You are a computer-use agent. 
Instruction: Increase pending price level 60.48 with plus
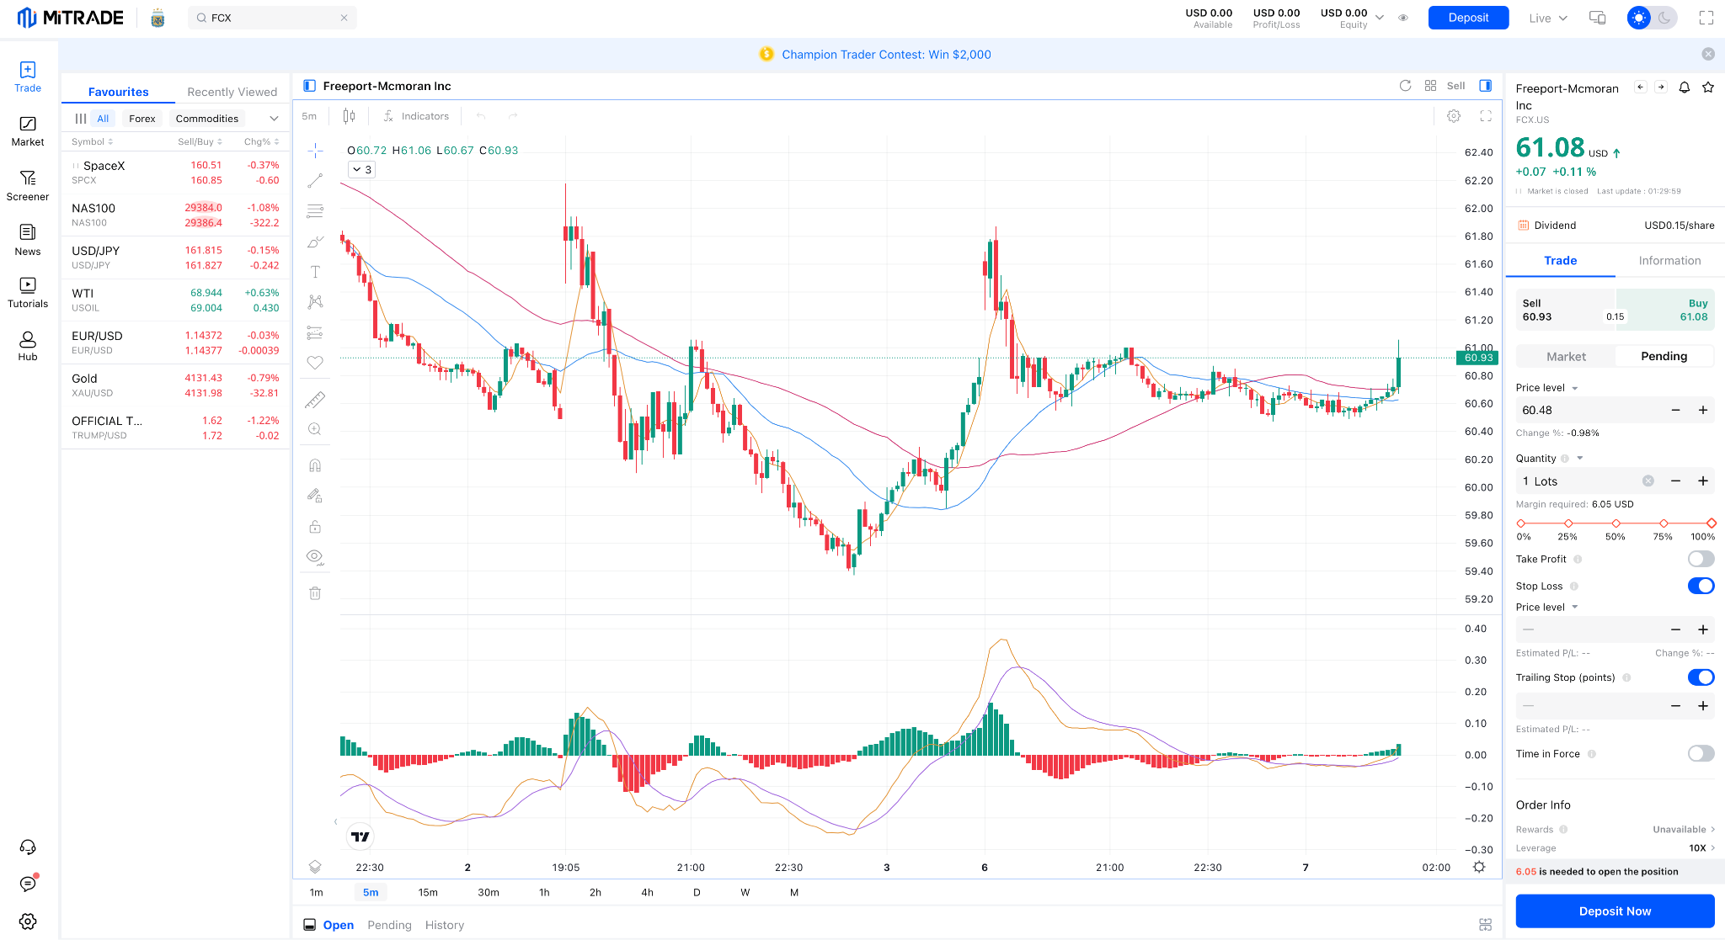[x=1702, y=410]
